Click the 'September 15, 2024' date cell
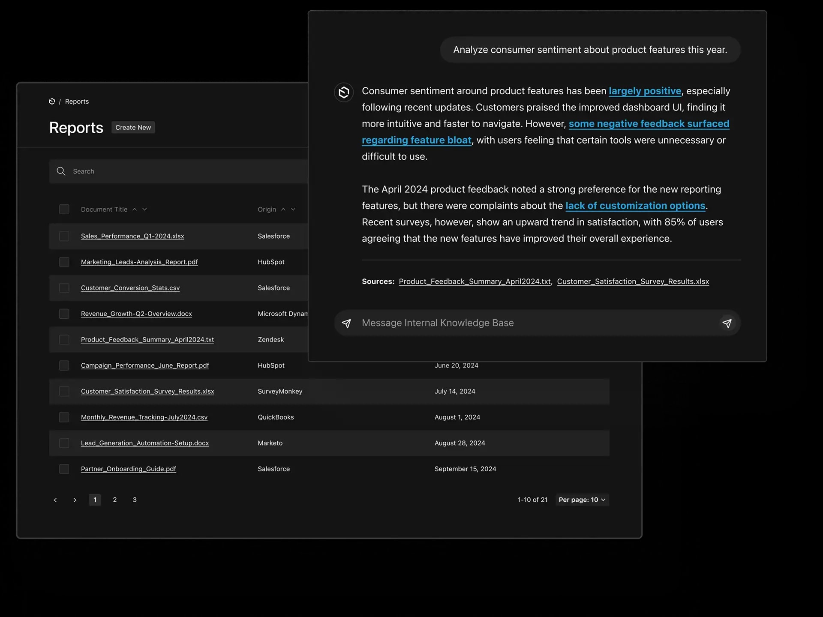This screenshot has height=617, width=823. point(466,469)
